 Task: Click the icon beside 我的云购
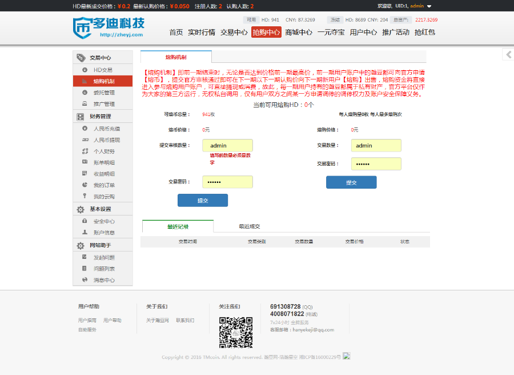[x=85, y=196]
